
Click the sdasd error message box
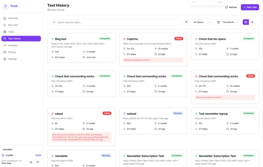click(x=81, y=137)
